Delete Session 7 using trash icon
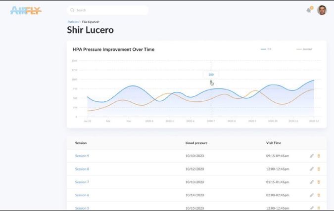The width and height of the screenshot is (334, 211). [x=319, y=182]
